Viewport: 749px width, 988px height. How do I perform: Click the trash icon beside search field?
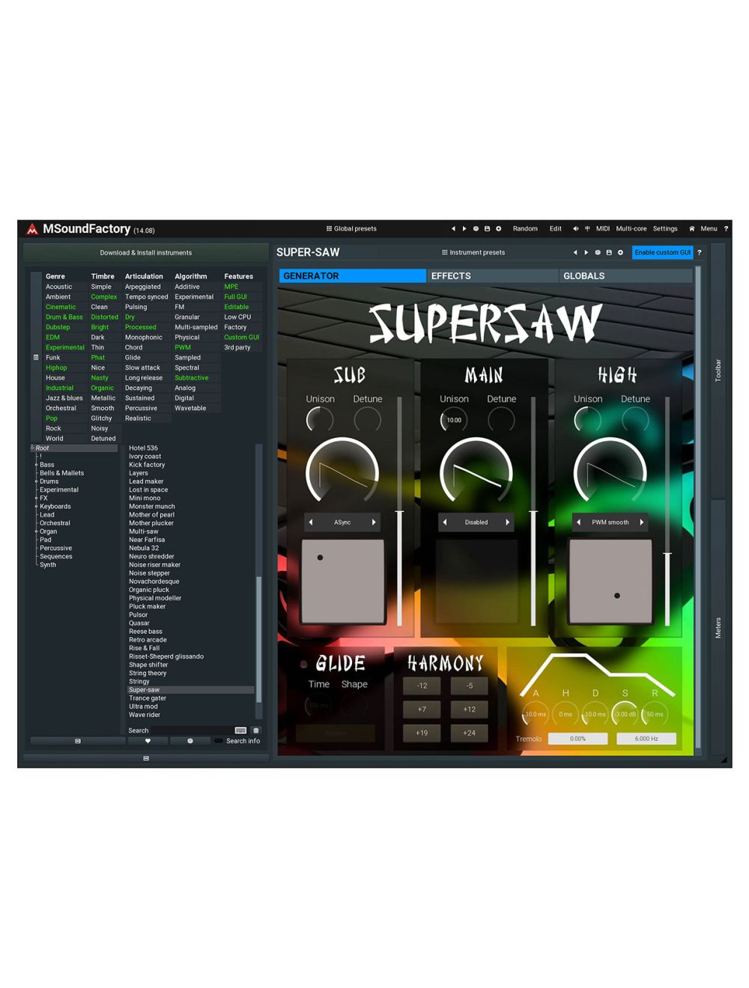(256, 731)
